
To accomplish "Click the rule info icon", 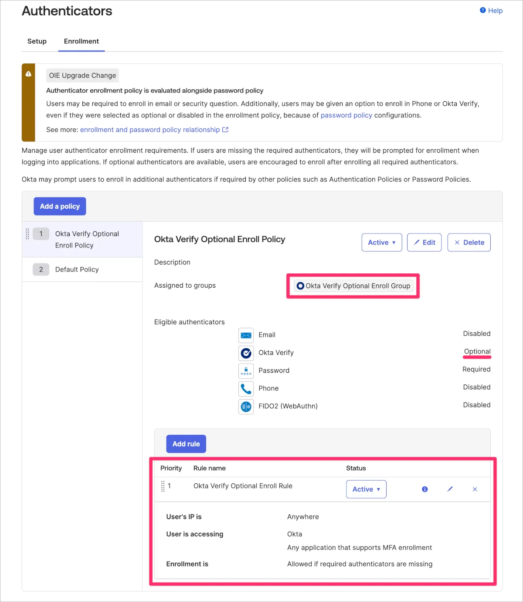I will point(425,489).
